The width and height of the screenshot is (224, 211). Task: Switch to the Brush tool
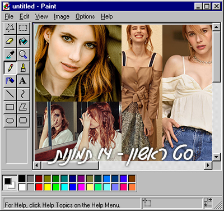point(23,67)
